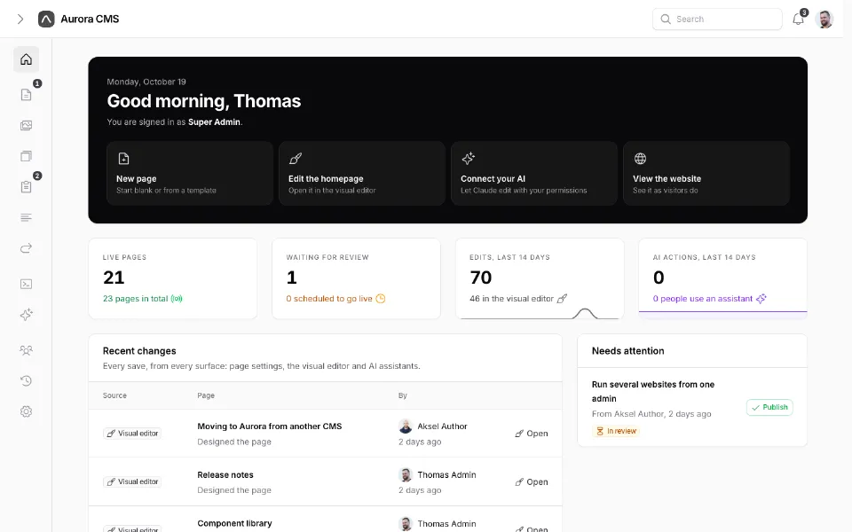Focus the Search input field

(x=717, y=19)
